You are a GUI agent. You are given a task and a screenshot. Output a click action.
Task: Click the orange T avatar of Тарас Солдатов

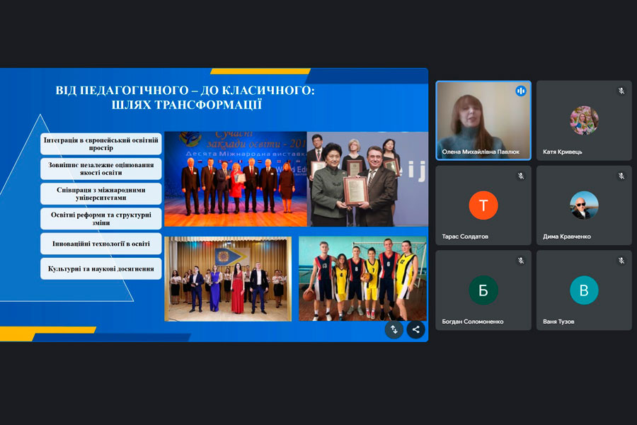coord(483,205)
